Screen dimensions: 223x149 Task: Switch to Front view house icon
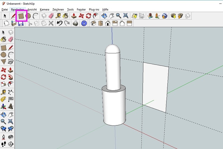click(108, 23)
